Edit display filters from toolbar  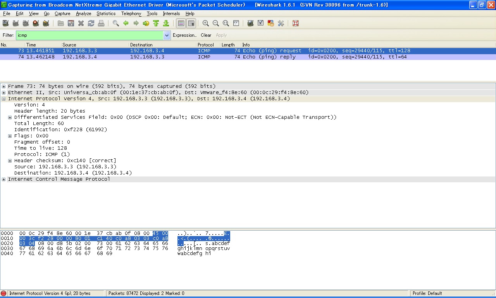coord(261,23)
